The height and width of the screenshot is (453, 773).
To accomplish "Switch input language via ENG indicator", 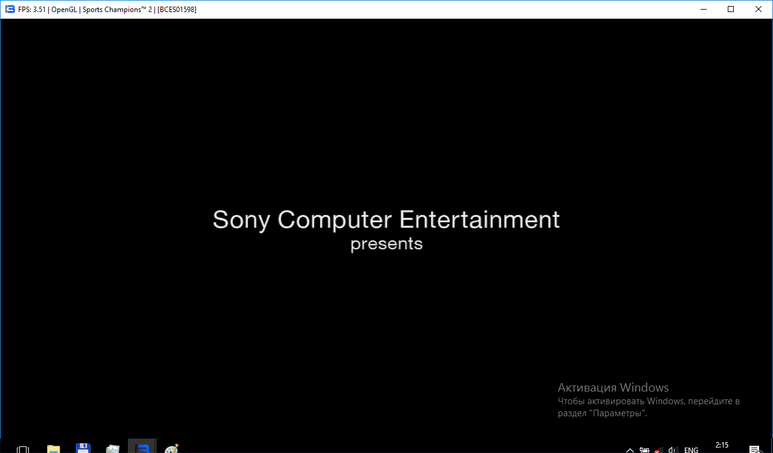I will tap(691, 449).
